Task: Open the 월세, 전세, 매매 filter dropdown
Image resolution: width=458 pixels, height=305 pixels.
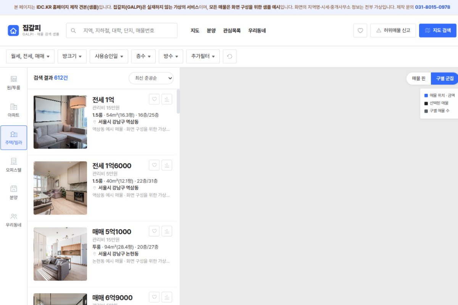Action: pos(30,56)
